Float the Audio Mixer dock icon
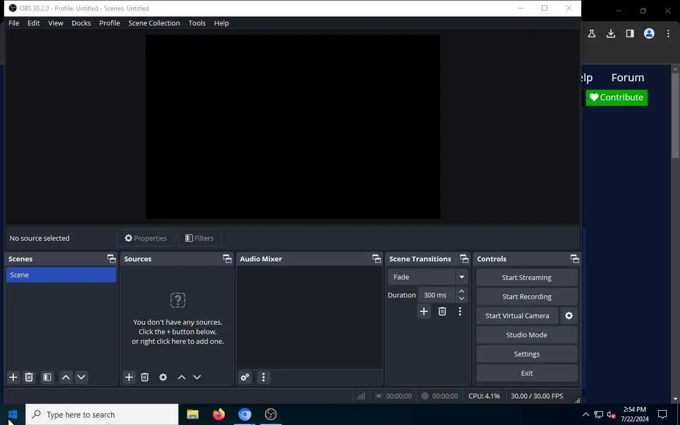The width and height of the screenshot is (680, 425). 377,259
